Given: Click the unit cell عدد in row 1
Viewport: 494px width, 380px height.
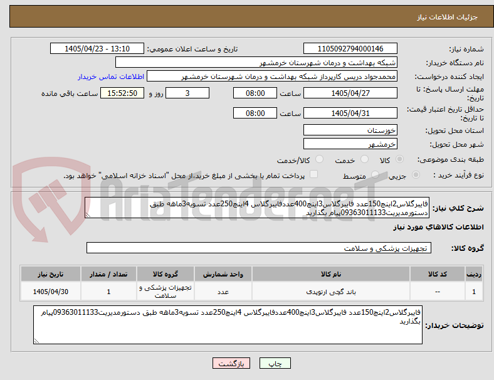Looking at the screenshot, I should 223,292.
